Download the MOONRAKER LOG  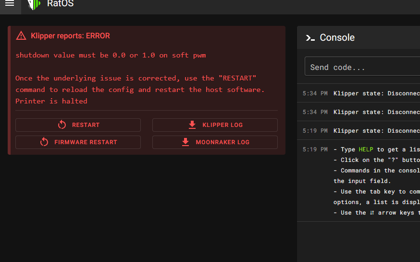(x=215, y=142)
